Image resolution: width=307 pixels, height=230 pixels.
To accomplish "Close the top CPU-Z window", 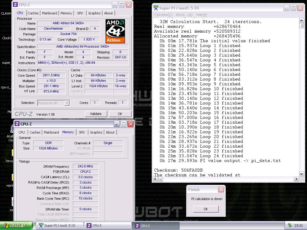I will pos(129,4).
